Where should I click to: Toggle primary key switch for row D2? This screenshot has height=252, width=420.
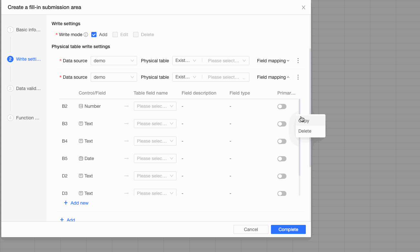point(282,176)
